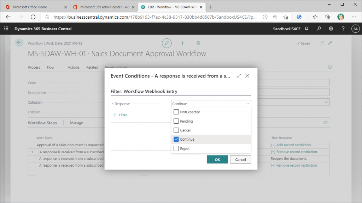The image size is (362, 203).
Task: Collapse the Response dropdown chevron
Action: [x=247, y=104]
